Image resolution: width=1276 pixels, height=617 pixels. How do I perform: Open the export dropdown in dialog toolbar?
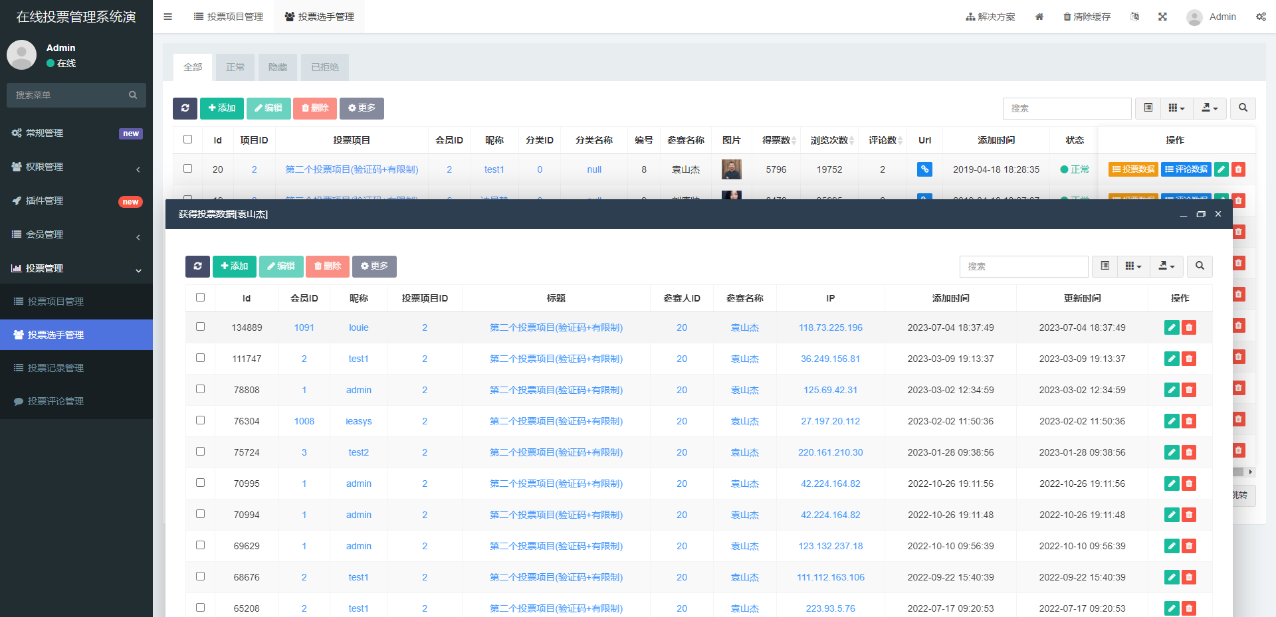pos(1166,266)
